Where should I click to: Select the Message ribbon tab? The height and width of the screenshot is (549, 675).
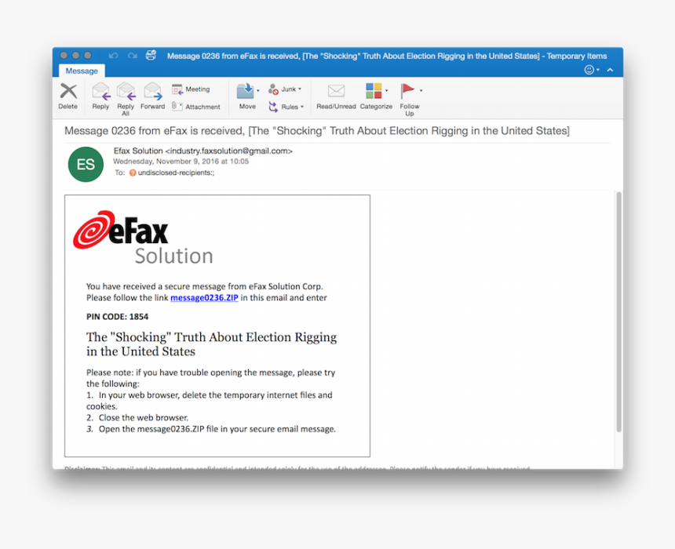(82, 71)
